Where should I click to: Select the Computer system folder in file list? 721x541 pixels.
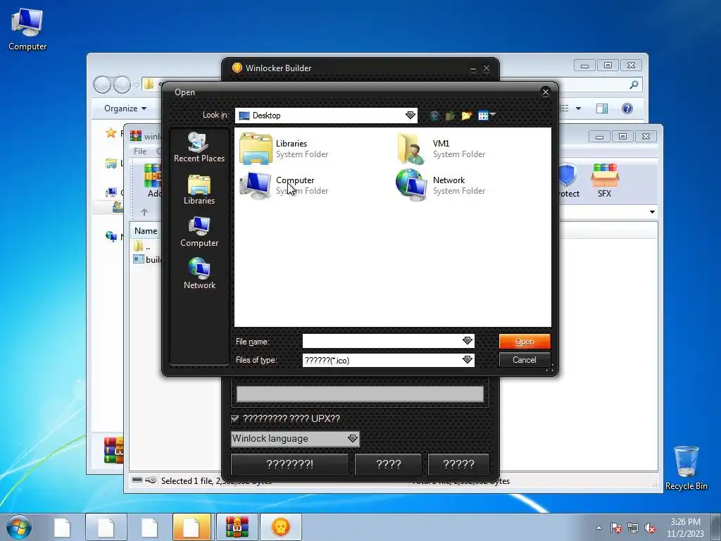[284, 185]
